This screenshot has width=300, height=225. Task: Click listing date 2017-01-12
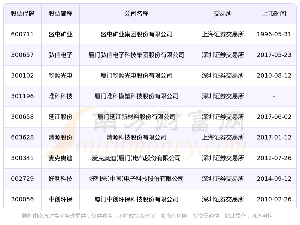[x=274, y=137]
